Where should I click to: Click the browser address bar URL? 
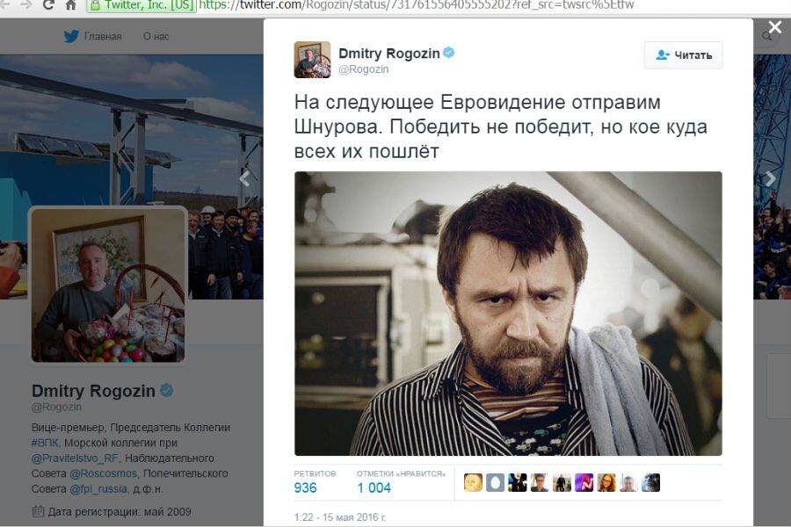click(417, 5)
